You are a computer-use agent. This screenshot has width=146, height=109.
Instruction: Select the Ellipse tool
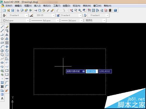coord(2,63)
